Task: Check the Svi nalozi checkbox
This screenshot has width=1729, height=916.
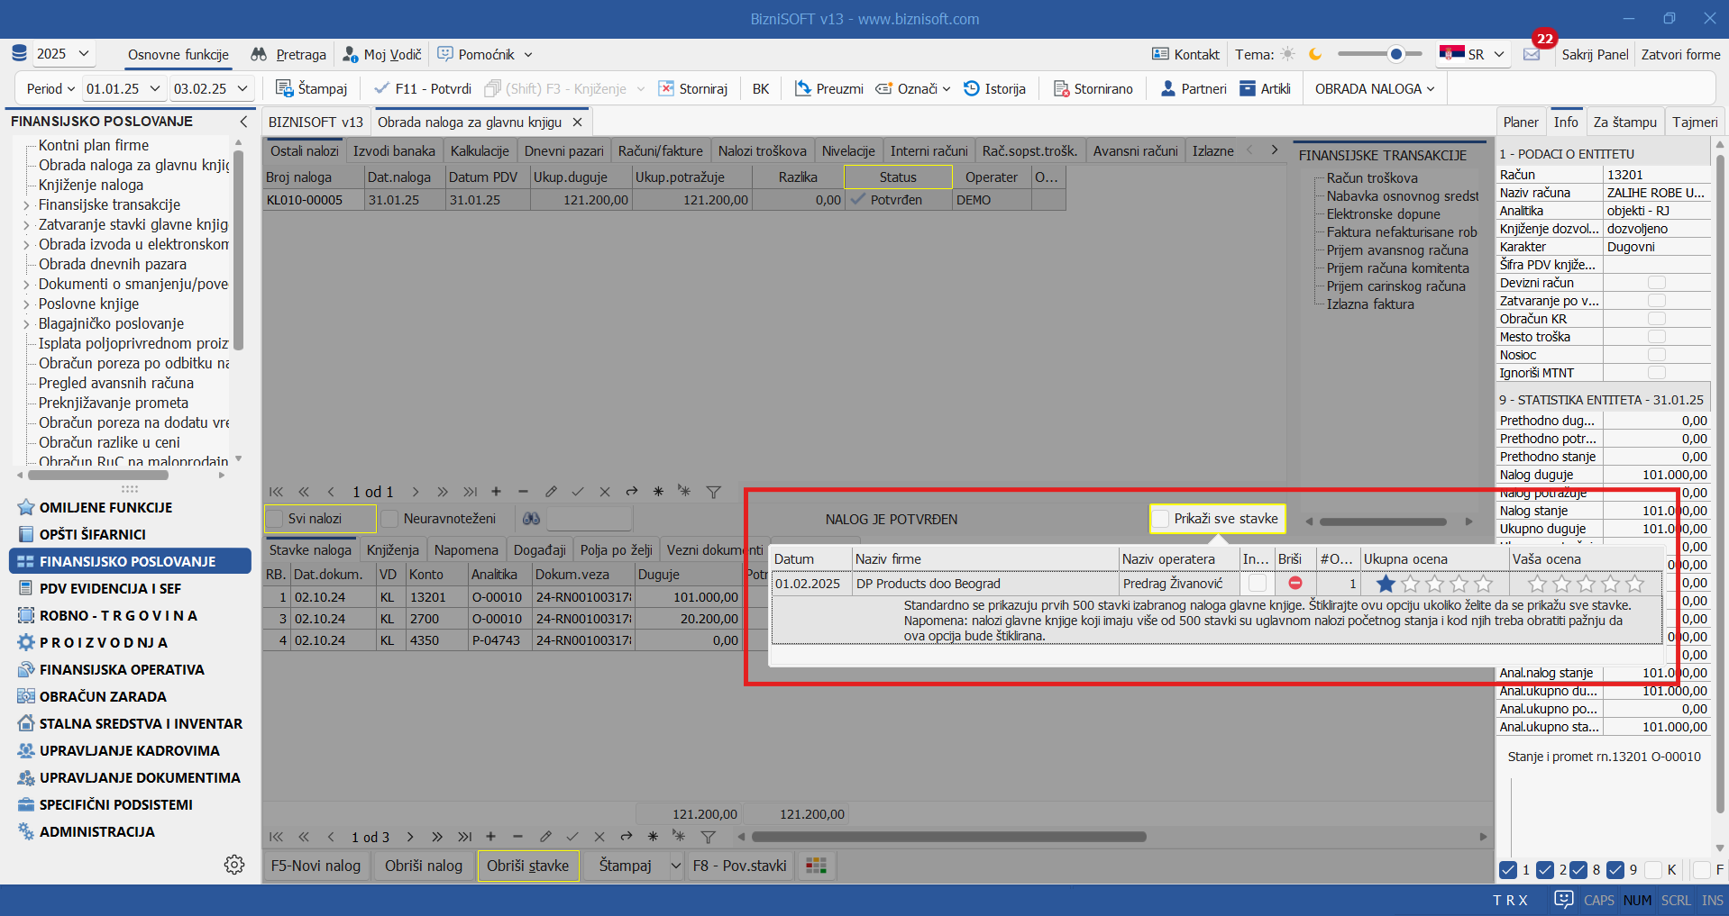Action: pyautogui.click(x=275, y=519)
